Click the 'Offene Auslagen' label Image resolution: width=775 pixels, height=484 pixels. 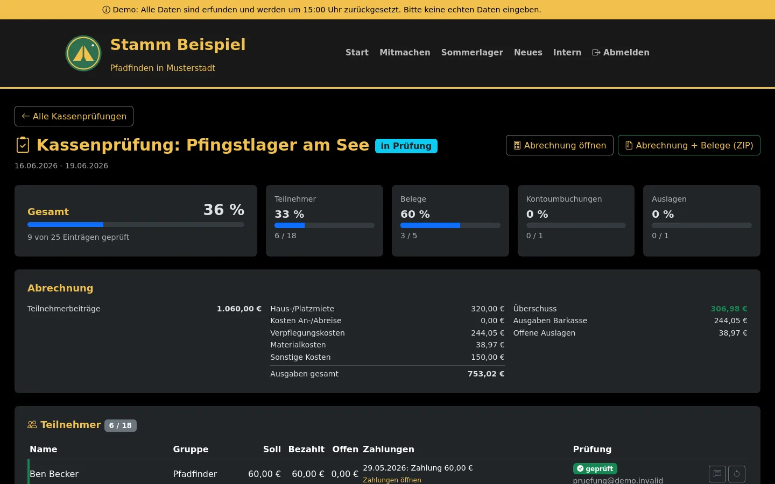click(544, 333)
